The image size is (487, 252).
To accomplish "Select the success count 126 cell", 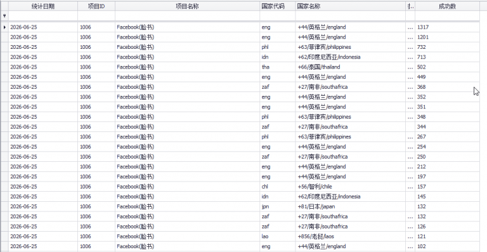I will 447,227.
